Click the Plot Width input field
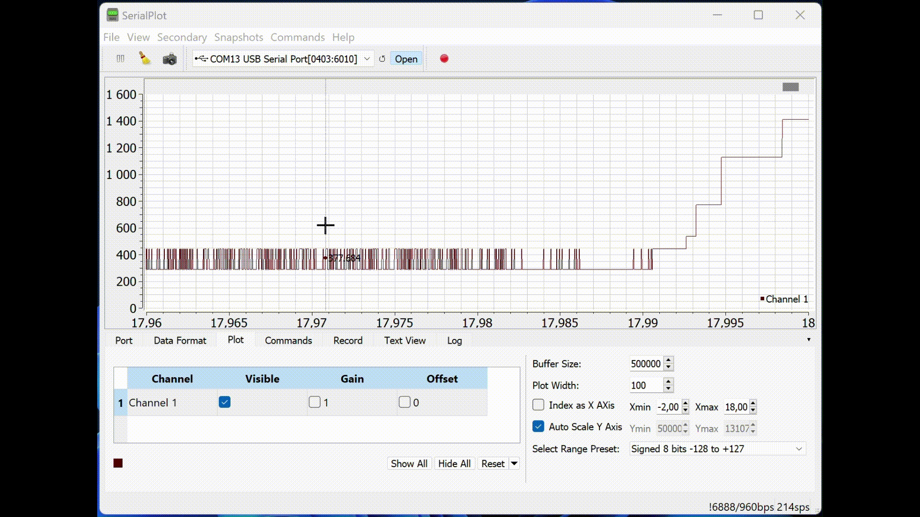Image resolution: width=920 pixels, height=517 pixels. pyautogui.click(x=645, y=385)
